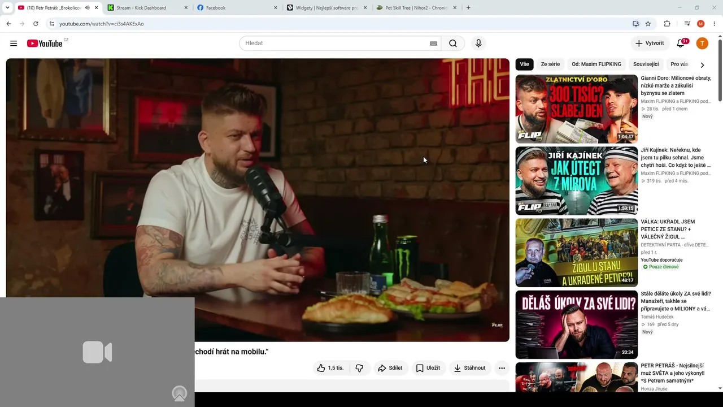Click the address bar URL
The image size is (723, 407).
(x=102, y=24)
